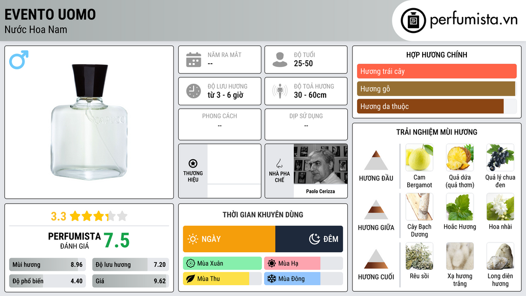526x296 pixels.
Task: Click the Ngày daytime segment
Action: pos(229,239)
